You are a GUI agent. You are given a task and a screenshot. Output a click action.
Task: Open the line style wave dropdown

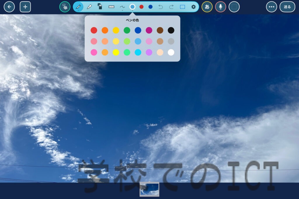122,7
